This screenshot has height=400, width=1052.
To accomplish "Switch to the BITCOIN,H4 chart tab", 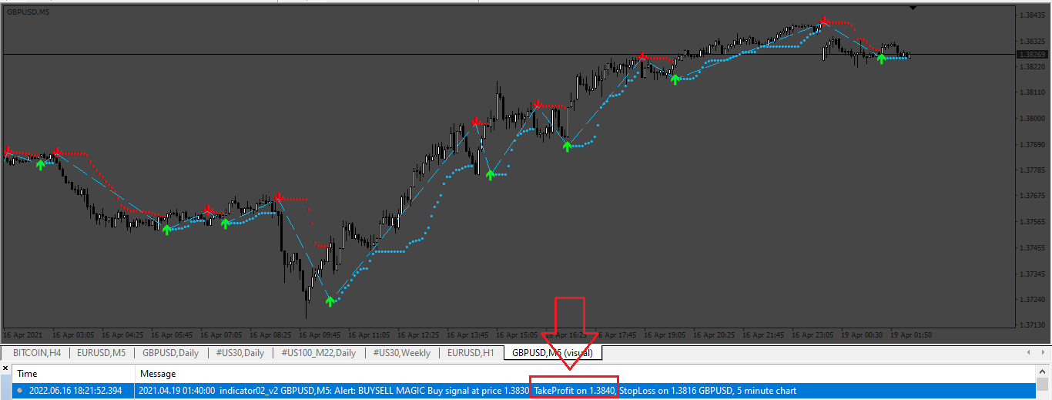I will tap(35, 353).
